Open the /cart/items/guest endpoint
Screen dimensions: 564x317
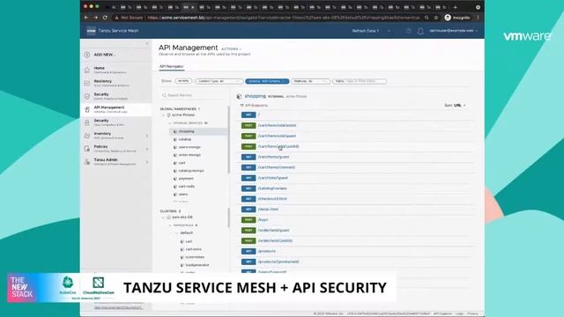pyautogui.click(x=273, y=157)
